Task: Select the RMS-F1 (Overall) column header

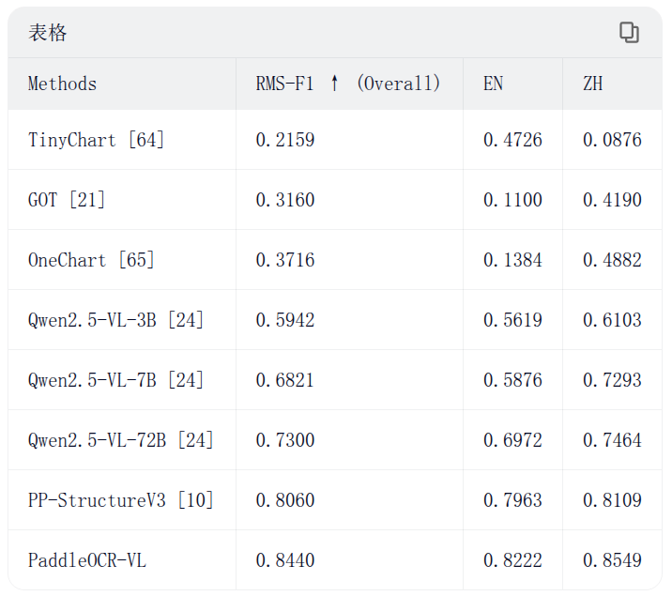Action: click(348, 84)
